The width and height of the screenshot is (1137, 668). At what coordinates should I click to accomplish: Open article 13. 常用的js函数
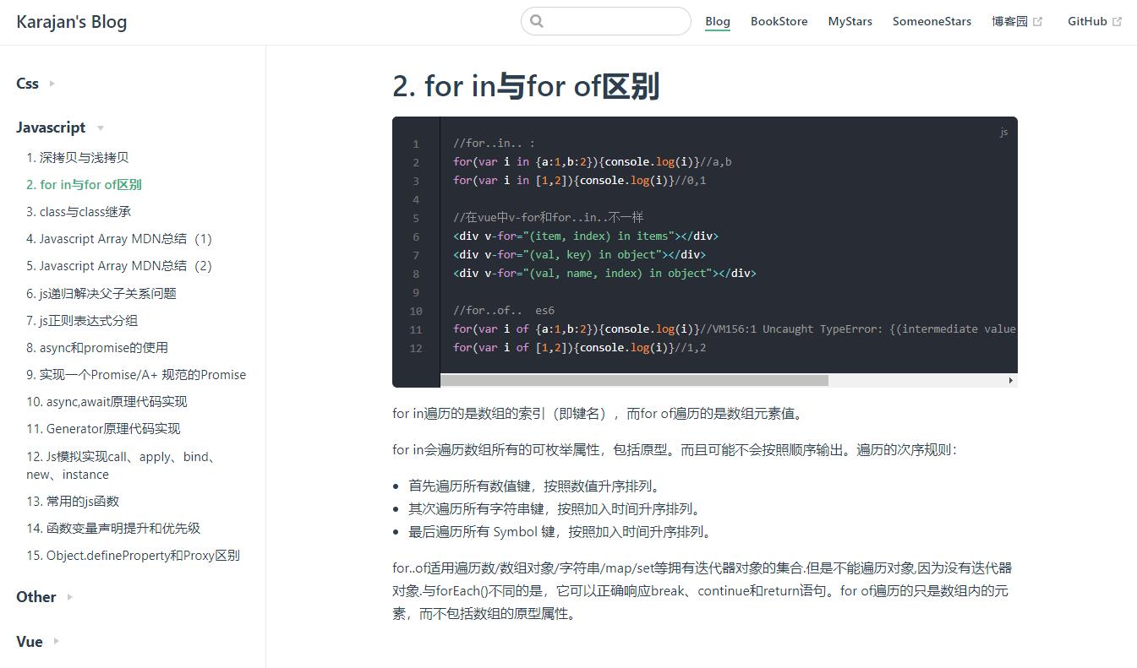tap(73, 501)
